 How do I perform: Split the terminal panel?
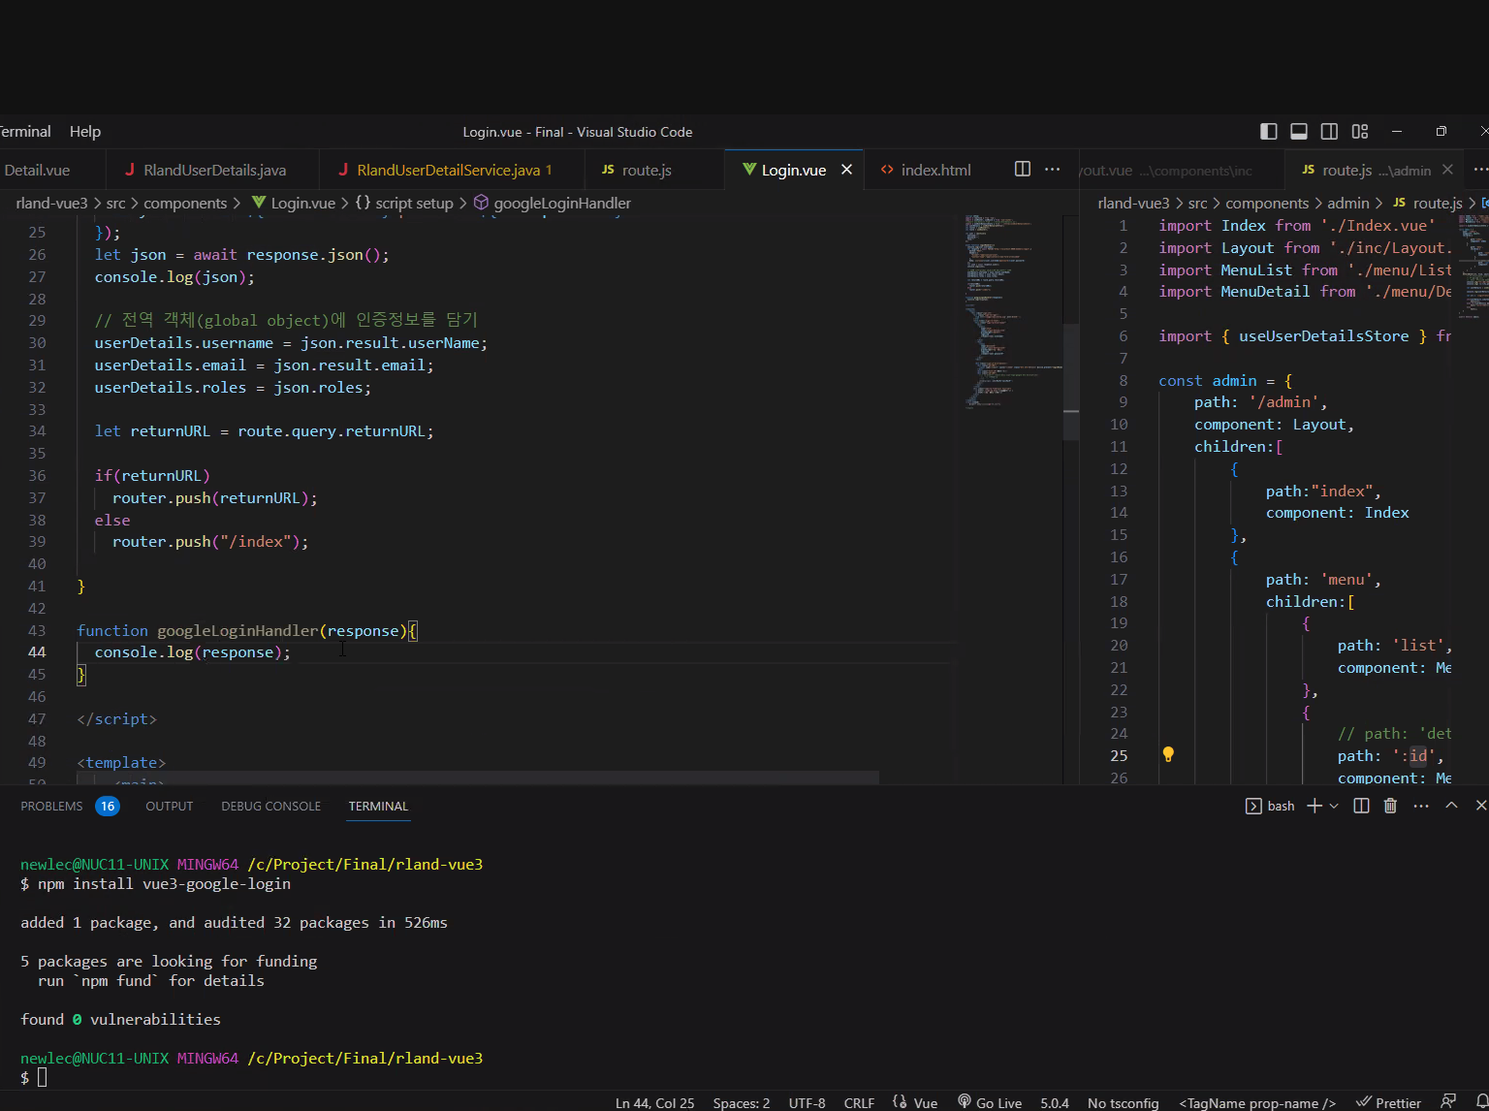click(1361, 806)
